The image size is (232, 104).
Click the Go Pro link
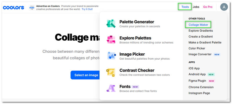point(208,7)
